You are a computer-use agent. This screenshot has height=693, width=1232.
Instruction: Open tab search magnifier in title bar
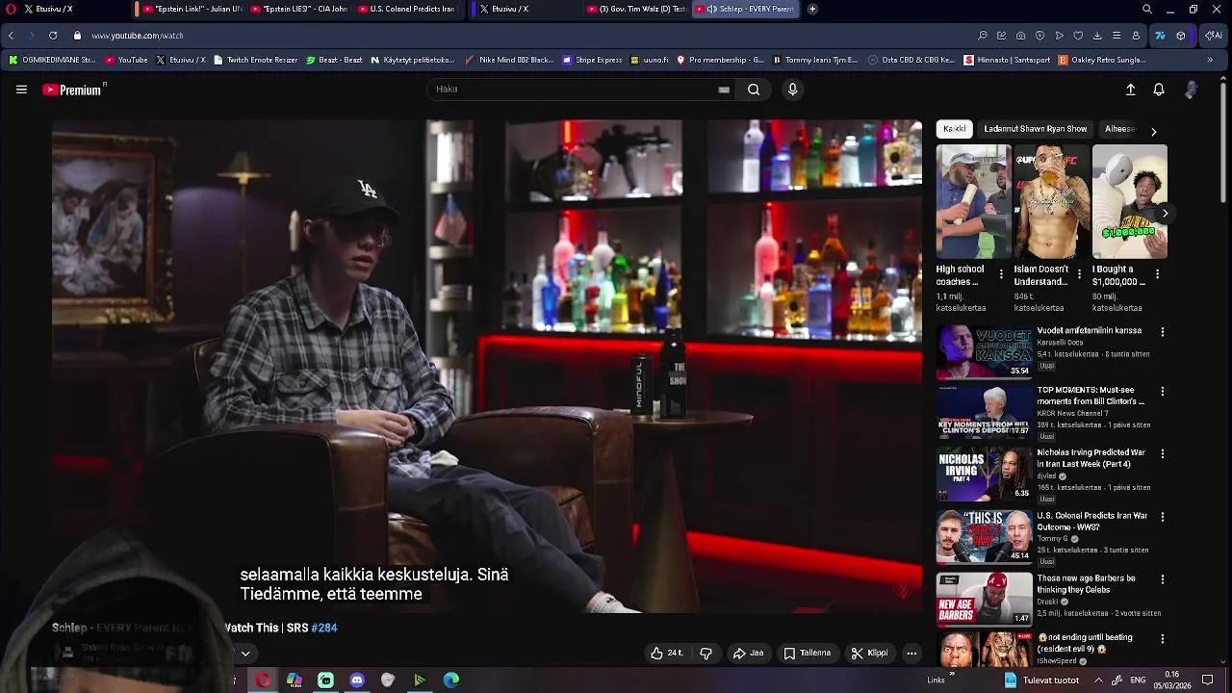coord(1147,9)
